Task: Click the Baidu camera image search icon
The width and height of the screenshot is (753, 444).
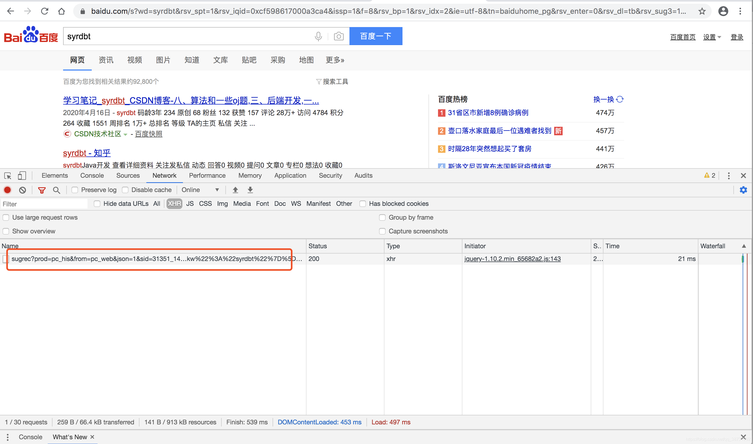Action: pyautogui.click(x=339, y=37)
